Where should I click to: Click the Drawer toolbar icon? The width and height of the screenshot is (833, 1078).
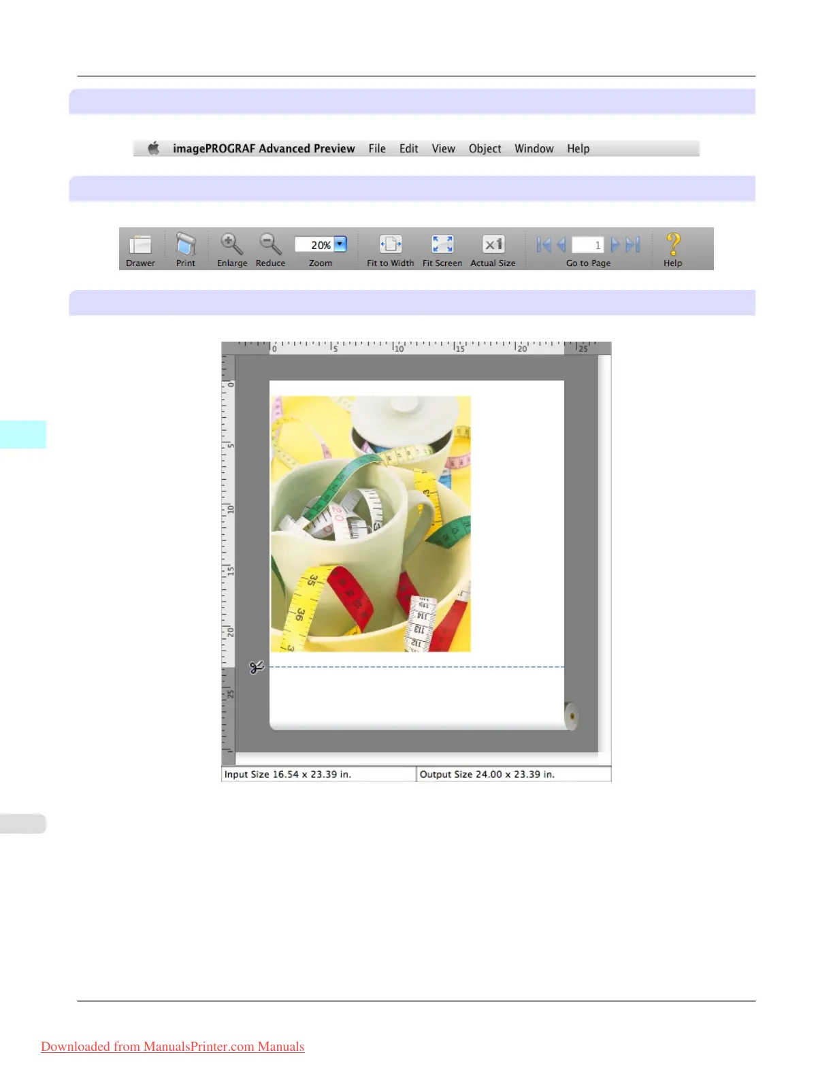pyautogui.click(x=140, y=244)
